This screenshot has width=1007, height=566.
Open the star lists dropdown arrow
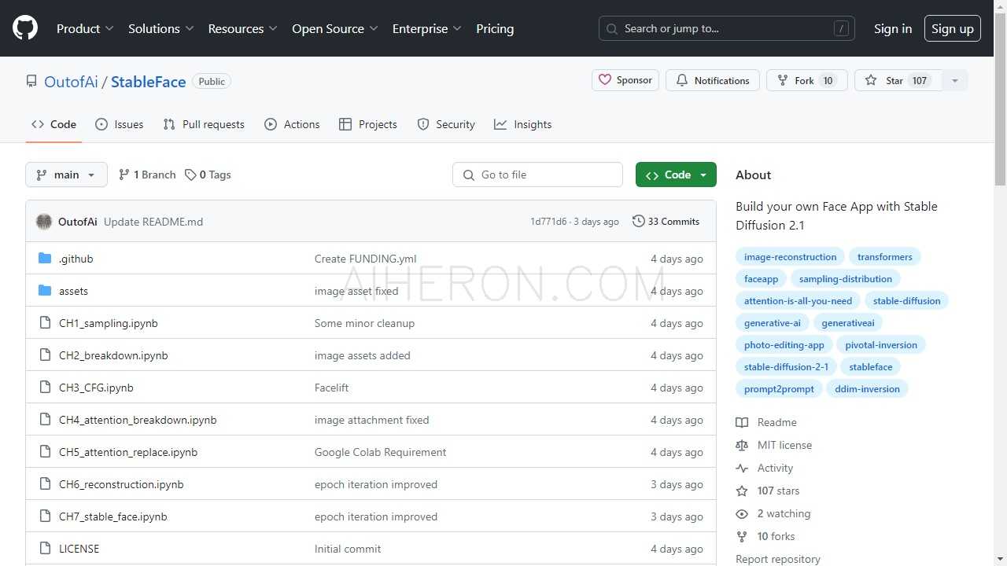(955, 80)
